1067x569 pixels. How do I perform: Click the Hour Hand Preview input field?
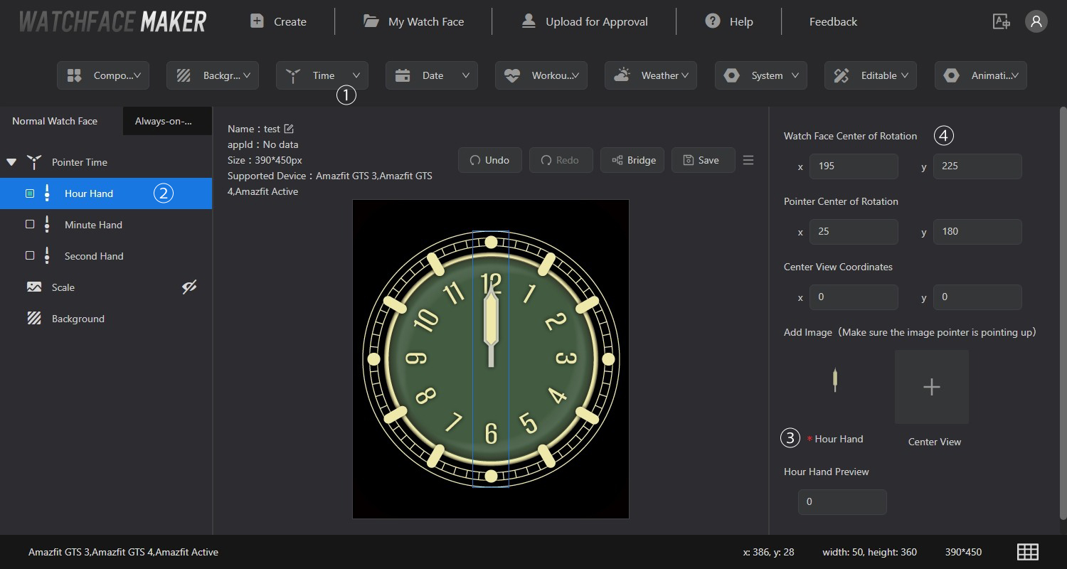click(x=842, y=501)
